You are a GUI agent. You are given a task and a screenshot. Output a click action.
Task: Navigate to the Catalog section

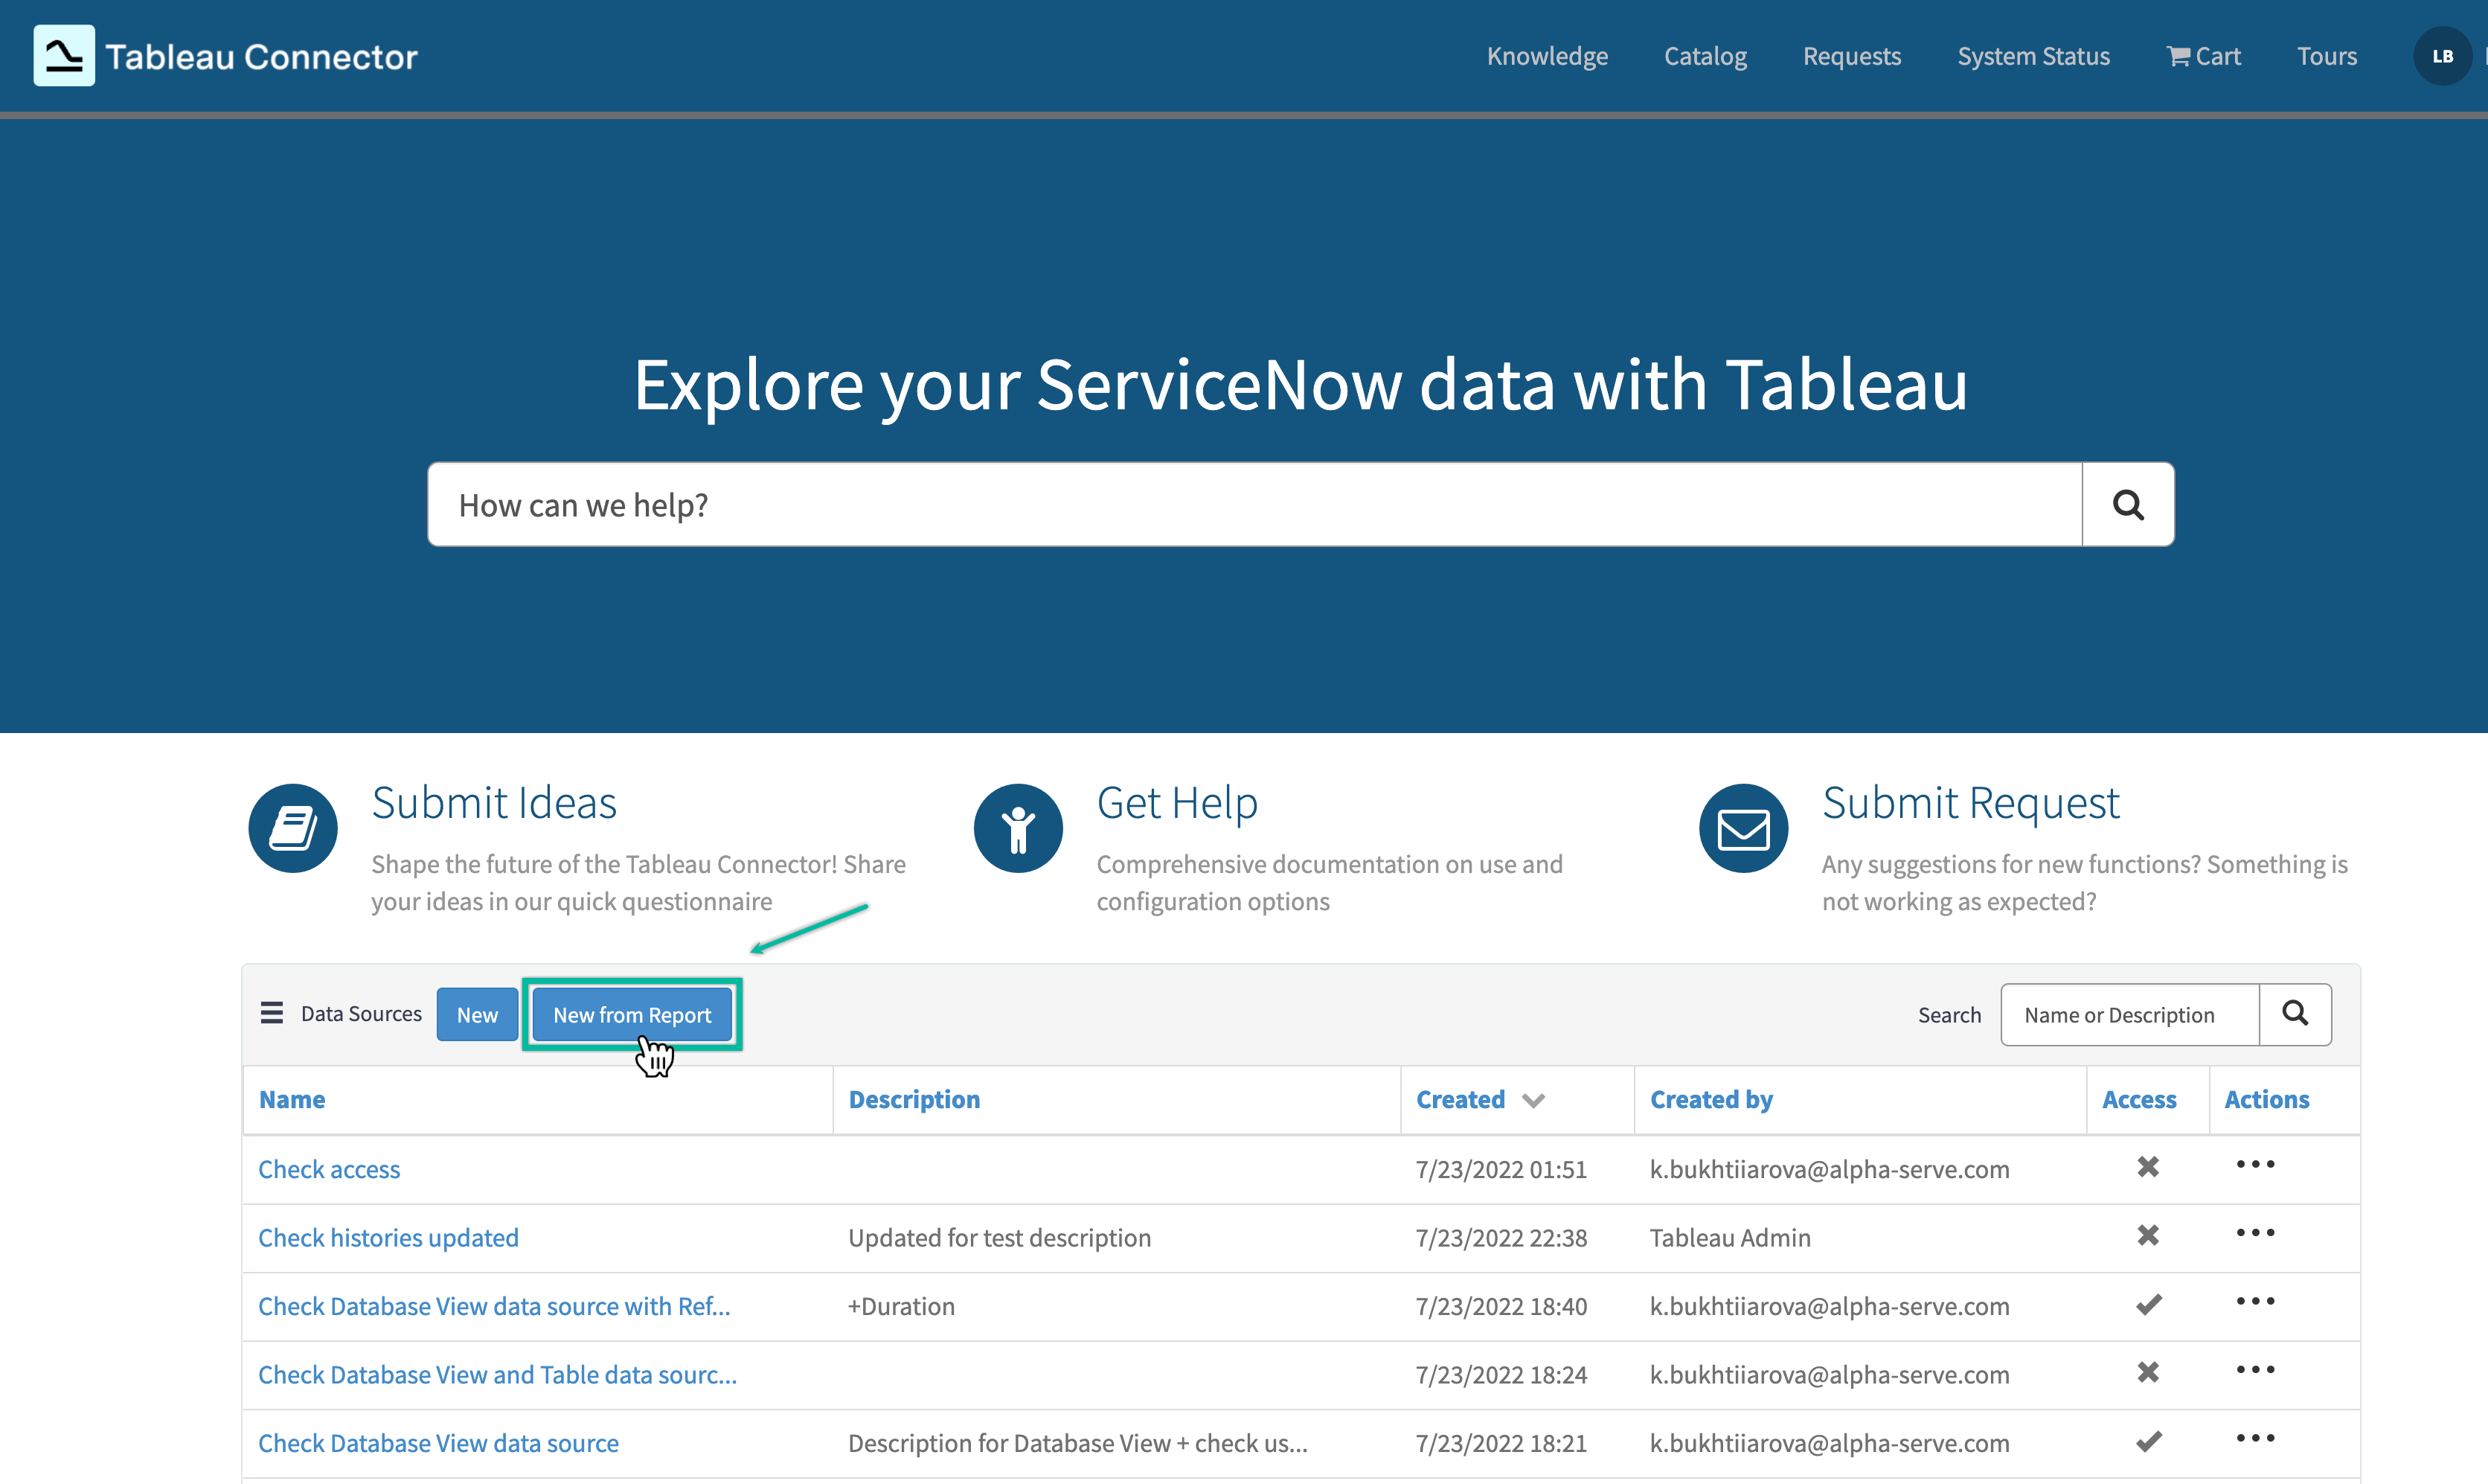1705,55
